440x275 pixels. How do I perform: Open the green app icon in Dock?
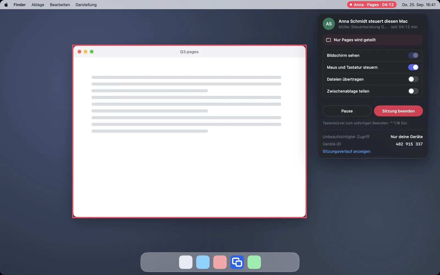[x=254, y=262]
